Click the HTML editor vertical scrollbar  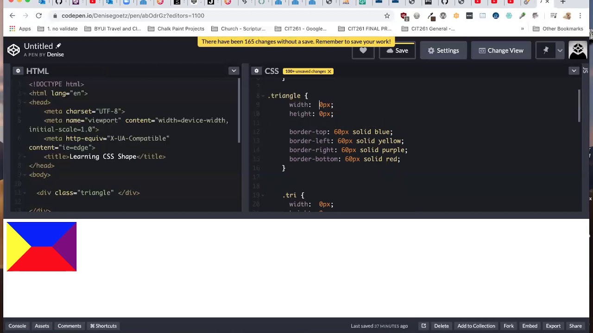click(x=239, y=111)
